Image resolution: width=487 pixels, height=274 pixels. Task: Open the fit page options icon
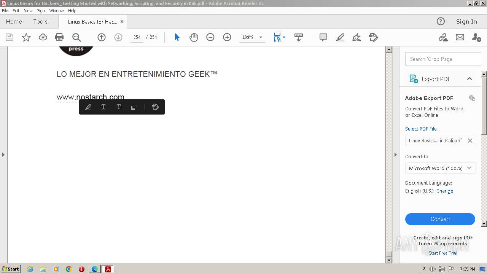[x=277, y=37]
